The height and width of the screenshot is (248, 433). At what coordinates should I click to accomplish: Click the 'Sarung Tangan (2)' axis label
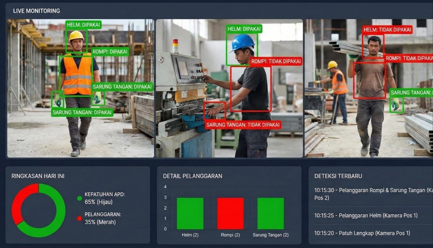pos(271,235)
